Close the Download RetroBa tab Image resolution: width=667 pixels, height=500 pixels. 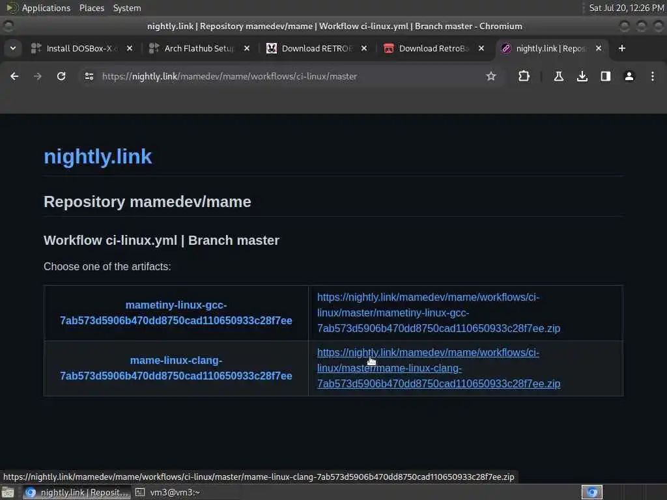(481, 48)
